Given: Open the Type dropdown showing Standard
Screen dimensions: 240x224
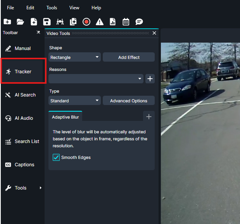Looking at the screenshot, I should (x=74, y=101).
